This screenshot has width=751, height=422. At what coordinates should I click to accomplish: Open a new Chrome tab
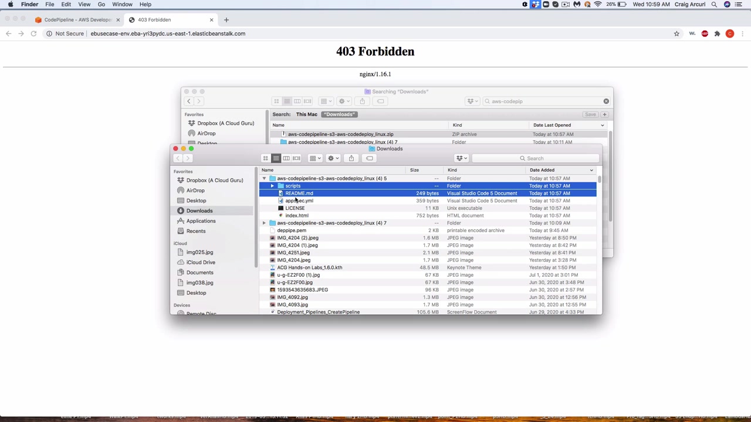coord(226,20)
